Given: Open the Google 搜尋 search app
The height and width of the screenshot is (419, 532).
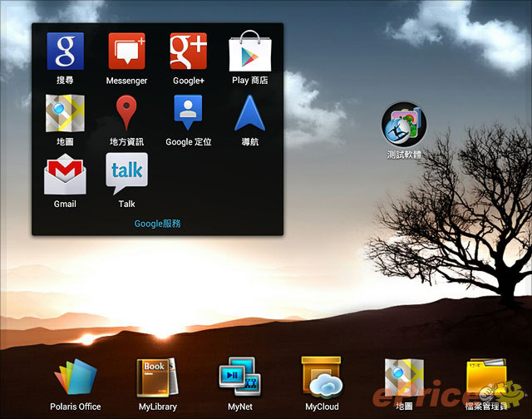Looking at the screenshot, I should (65, 52).
